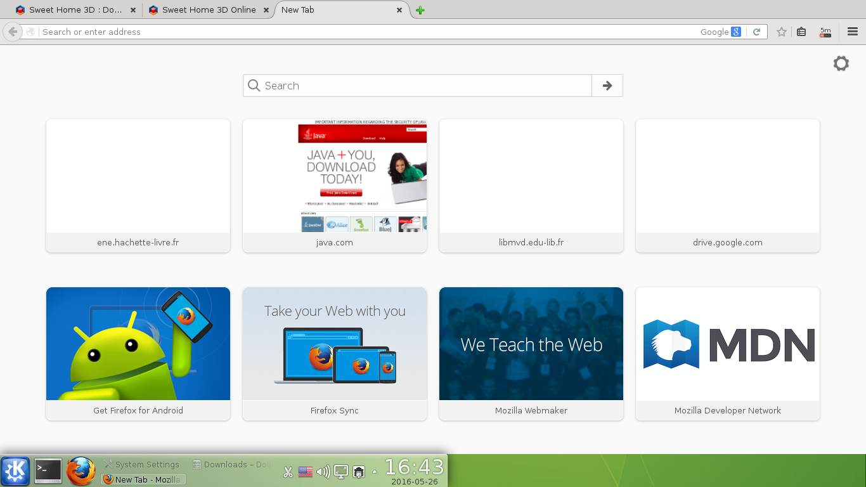Click the 5m timer addon icon
The height and width of the screenshot is (487, 866).
(x=825, y=32)
